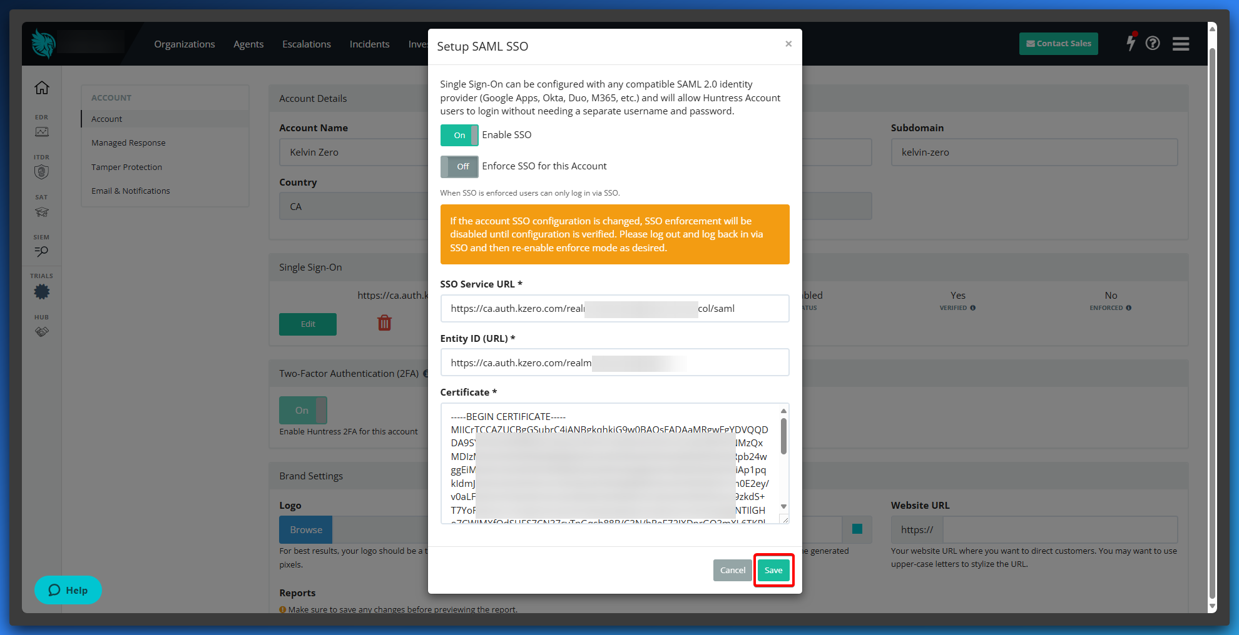Toggle the Enable SSO switch
The width and height of the screenshot is (1239, 635).
(459, 135)
